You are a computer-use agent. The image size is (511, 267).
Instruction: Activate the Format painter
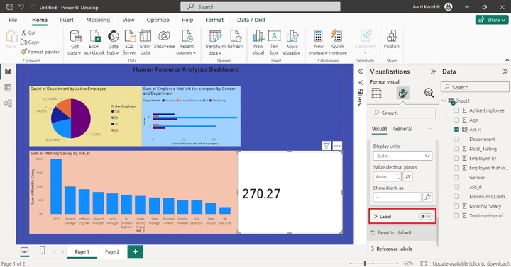tap(40, 52)
